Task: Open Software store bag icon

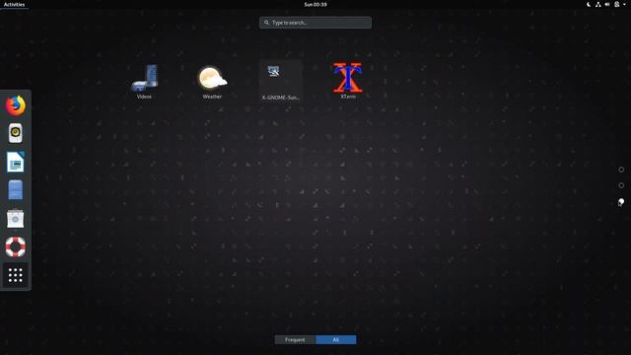Action: [x=16, y=219]
